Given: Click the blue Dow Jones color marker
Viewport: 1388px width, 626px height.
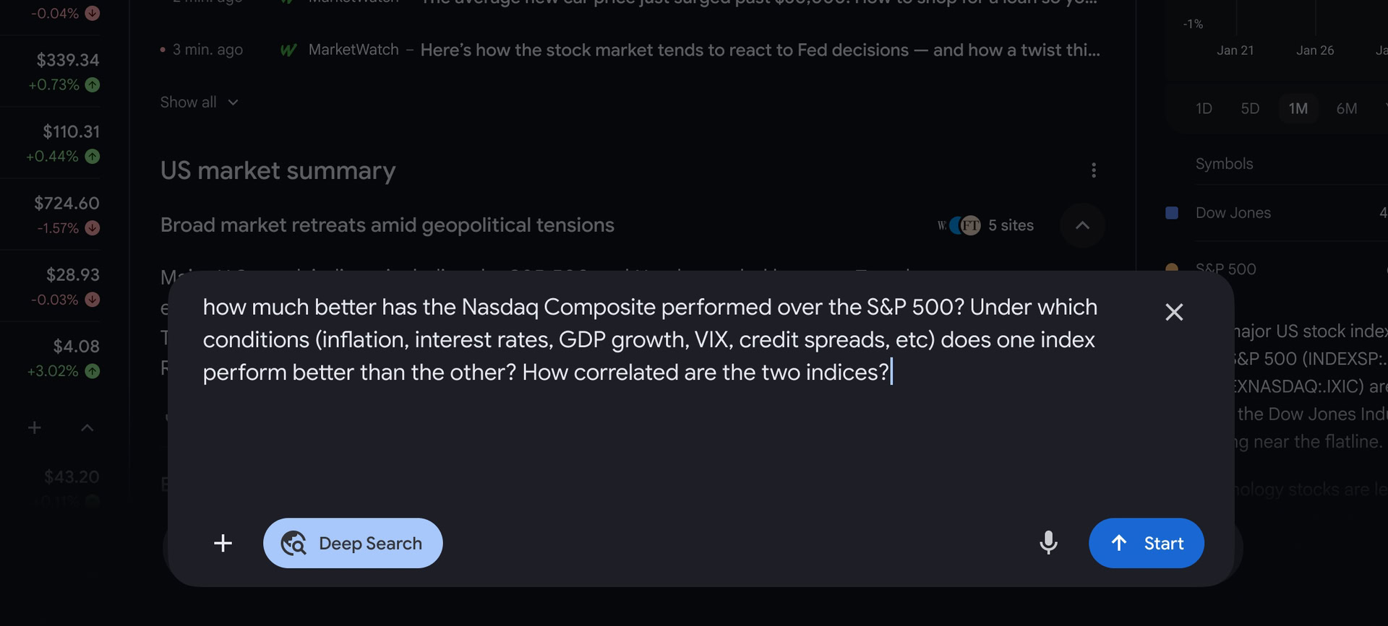Looking at the screenshot, I should point(1172,212).
